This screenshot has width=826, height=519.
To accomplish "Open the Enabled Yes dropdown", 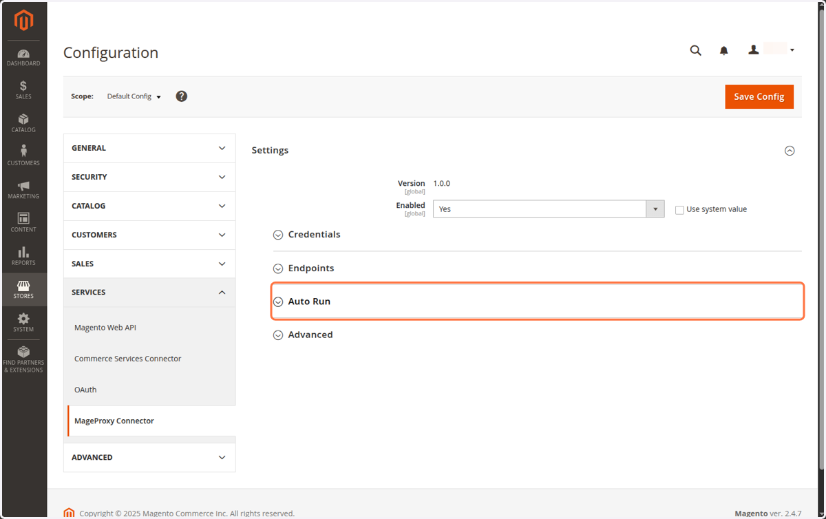I will 549,209.
